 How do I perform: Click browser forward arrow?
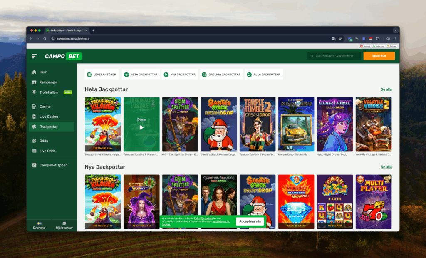37,39
